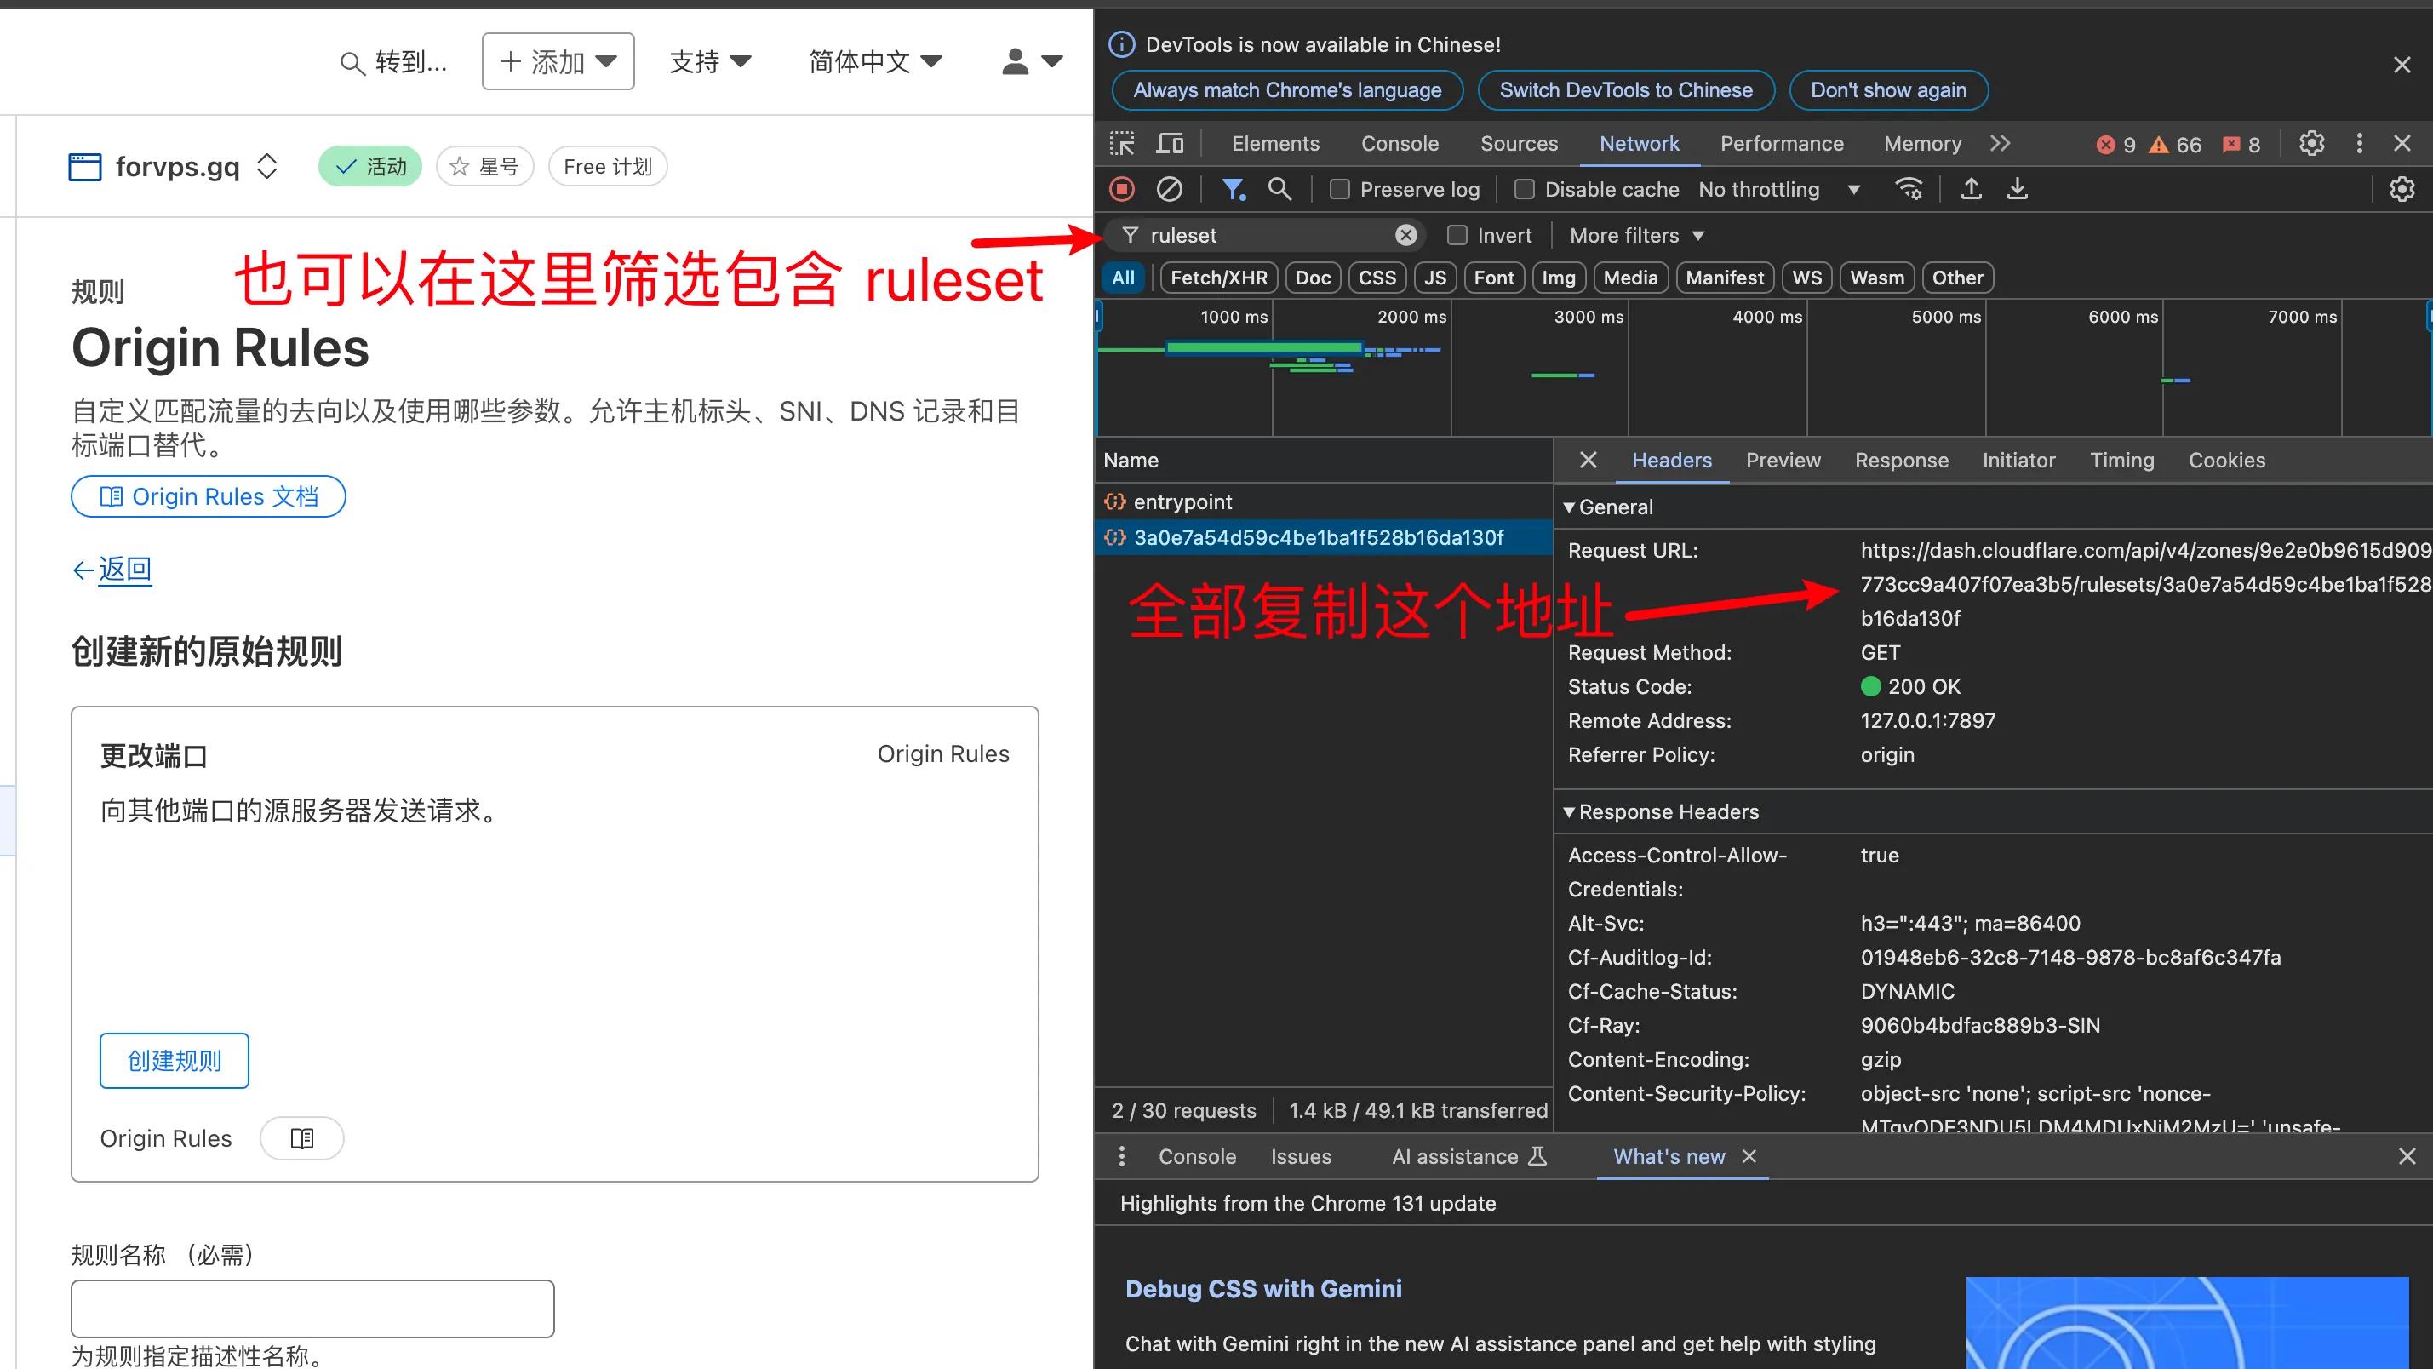This screenshot has height=1369, width=2433.
Task: Toggle the network filter funnel icon
Action: tap(1234, 189)
